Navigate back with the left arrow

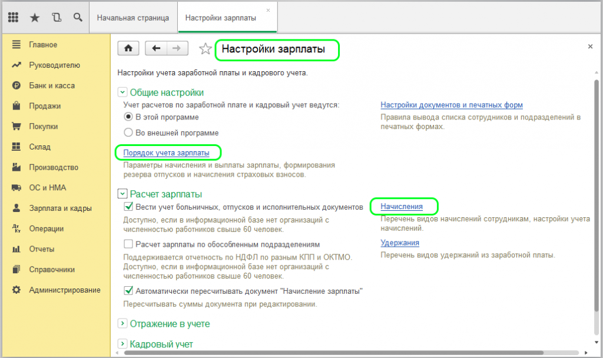click(155, 48)
